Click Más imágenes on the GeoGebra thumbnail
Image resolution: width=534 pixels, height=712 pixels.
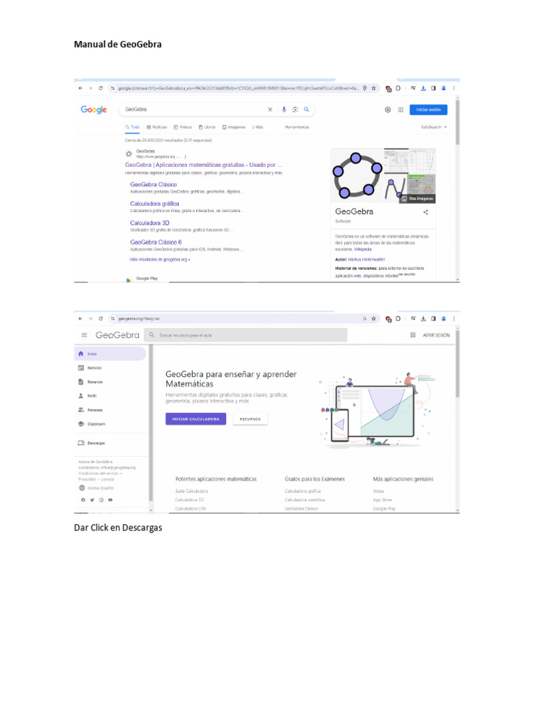pos(417,199)
